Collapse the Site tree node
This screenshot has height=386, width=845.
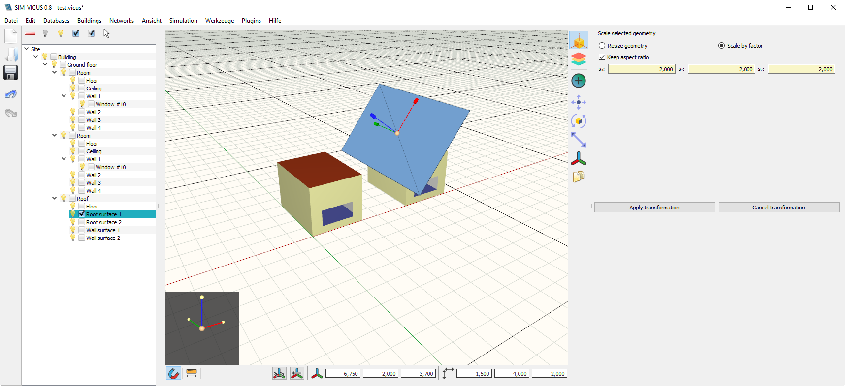coord(27,49)
